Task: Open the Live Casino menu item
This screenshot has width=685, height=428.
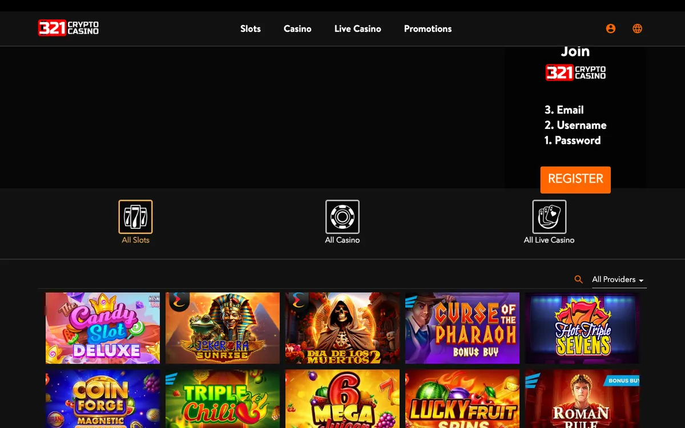Action: click(x=358, y=29)
